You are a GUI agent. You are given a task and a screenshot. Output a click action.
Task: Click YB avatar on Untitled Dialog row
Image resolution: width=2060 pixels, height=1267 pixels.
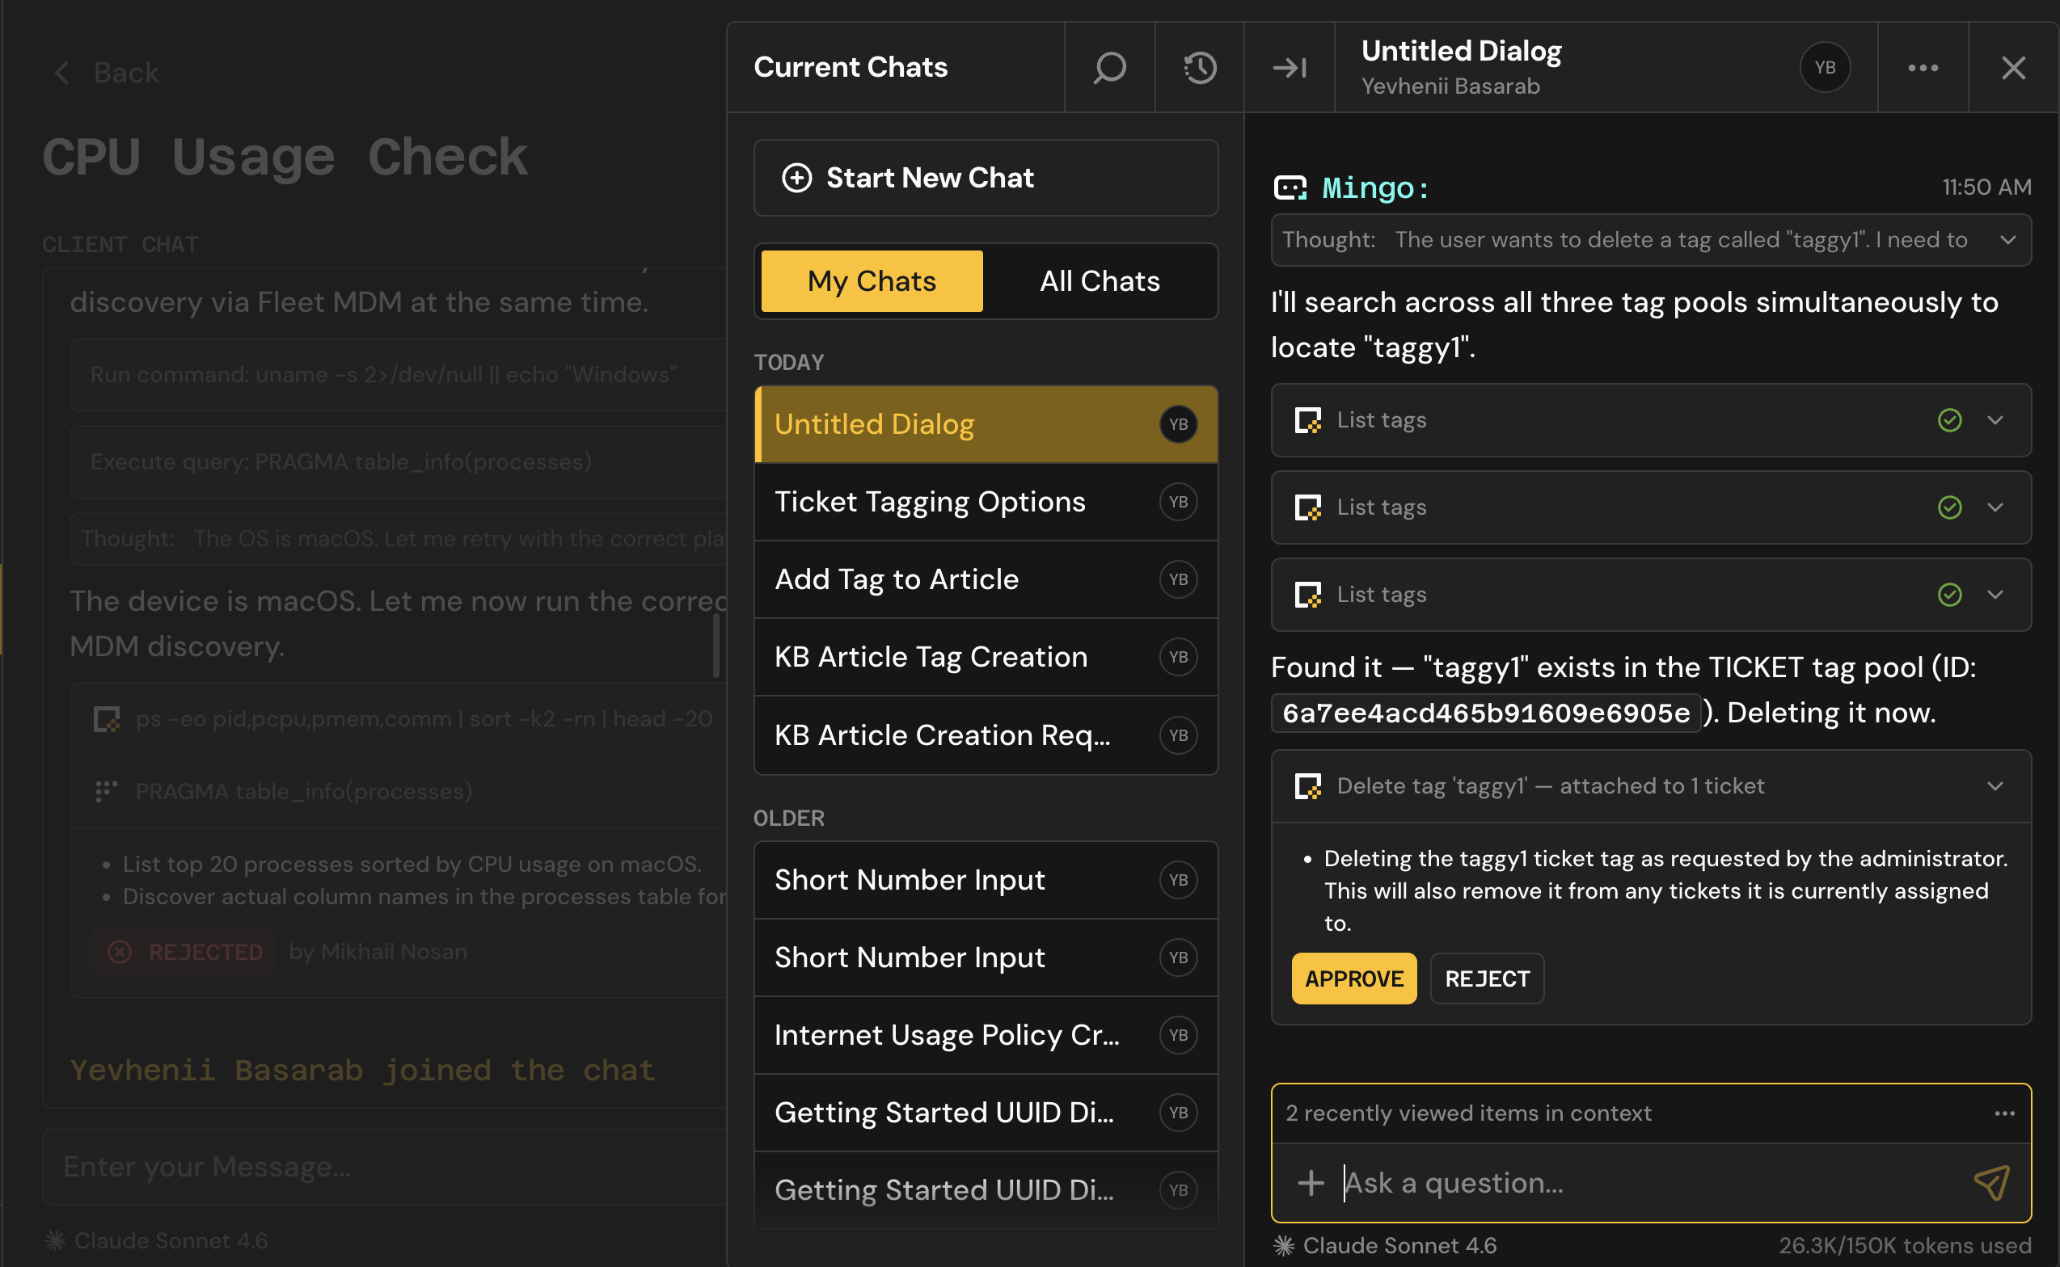pyautogui.click(x=1178, y=424)
